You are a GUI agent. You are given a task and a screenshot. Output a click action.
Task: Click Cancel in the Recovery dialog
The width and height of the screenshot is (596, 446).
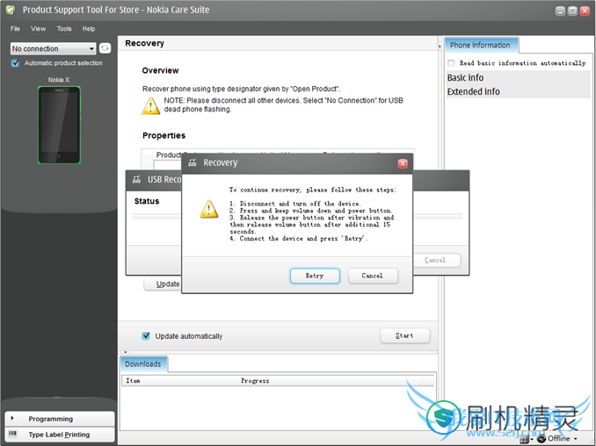click(x=373, y=276)
